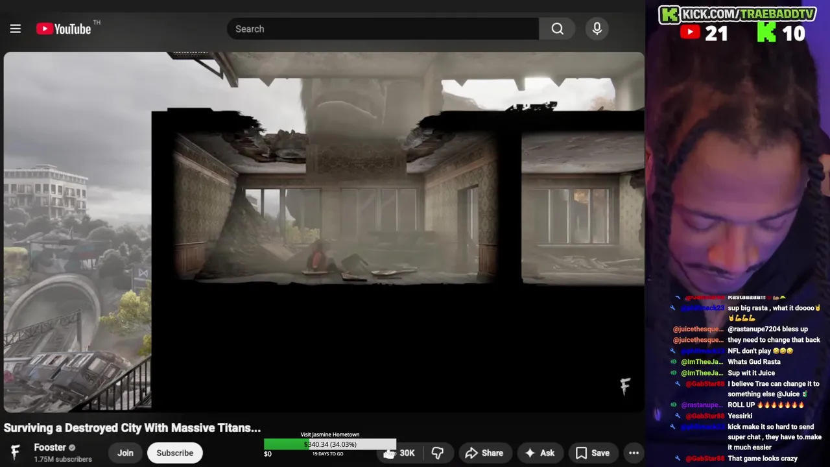The width and height of the screenshot is (830, 467).
Task: Subscribe to the Fooster channel
Action: (x=174, y=453)
